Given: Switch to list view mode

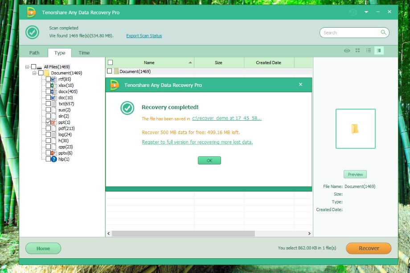Looking at the screenshot, I should click(x=368, y=51).
